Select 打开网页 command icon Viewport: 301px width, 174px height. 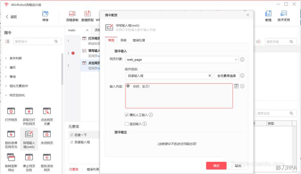11,111
